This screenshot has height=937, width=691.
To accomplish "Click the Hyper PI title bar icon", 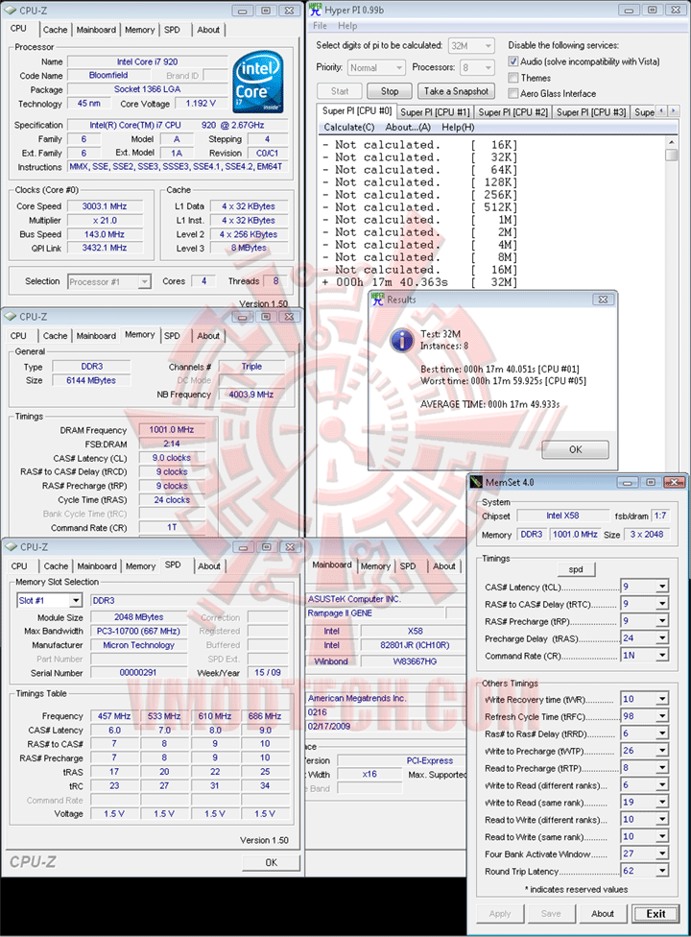I will click(x=316, y=10).
